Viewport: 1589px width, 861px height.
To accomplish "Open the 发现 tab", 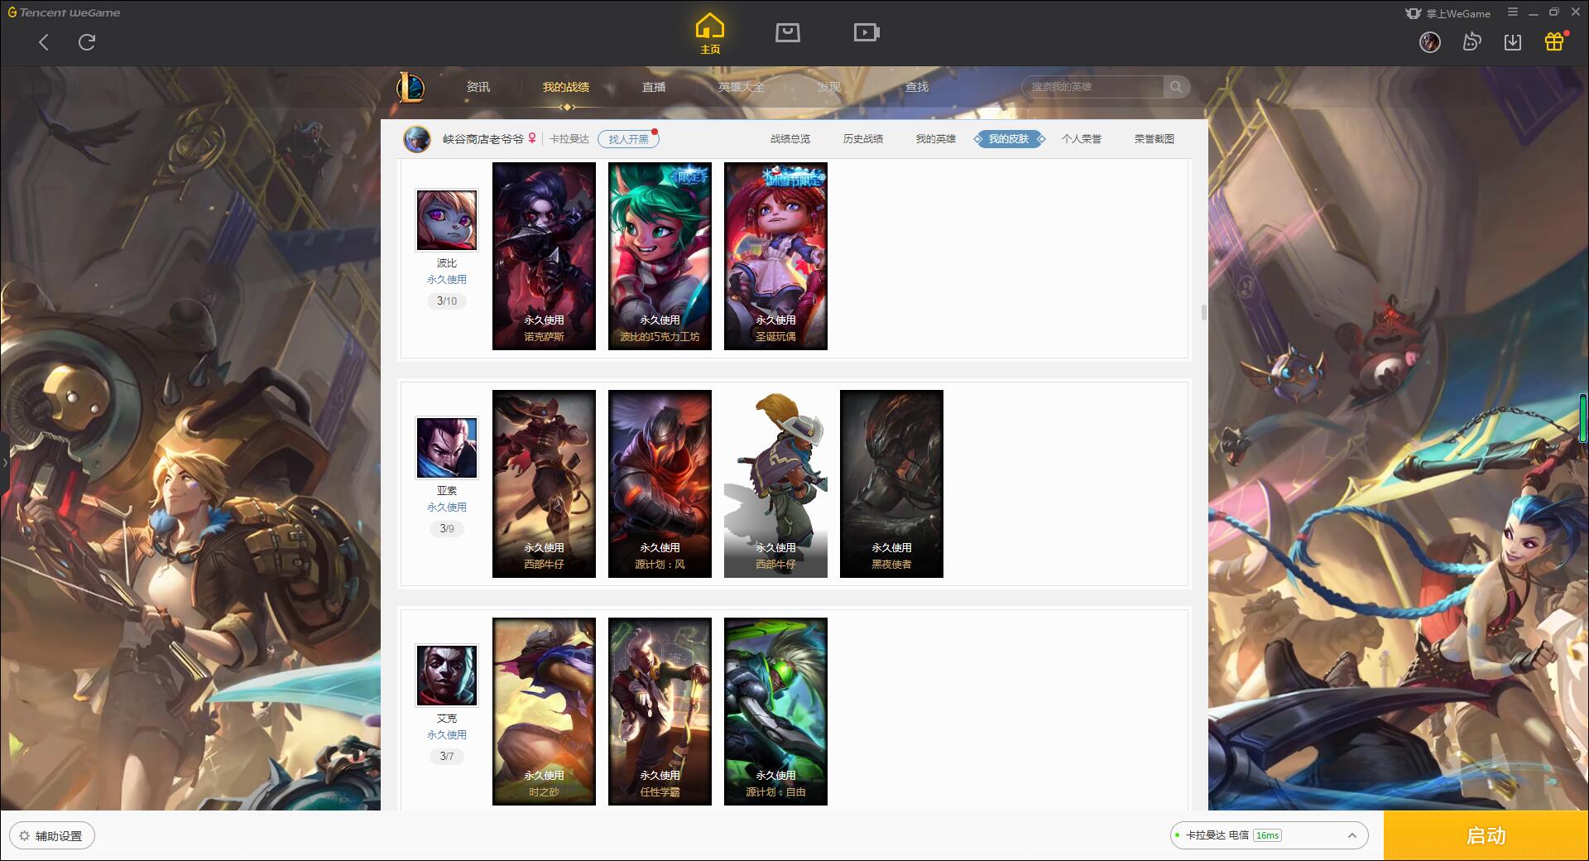I will [828, 87].
